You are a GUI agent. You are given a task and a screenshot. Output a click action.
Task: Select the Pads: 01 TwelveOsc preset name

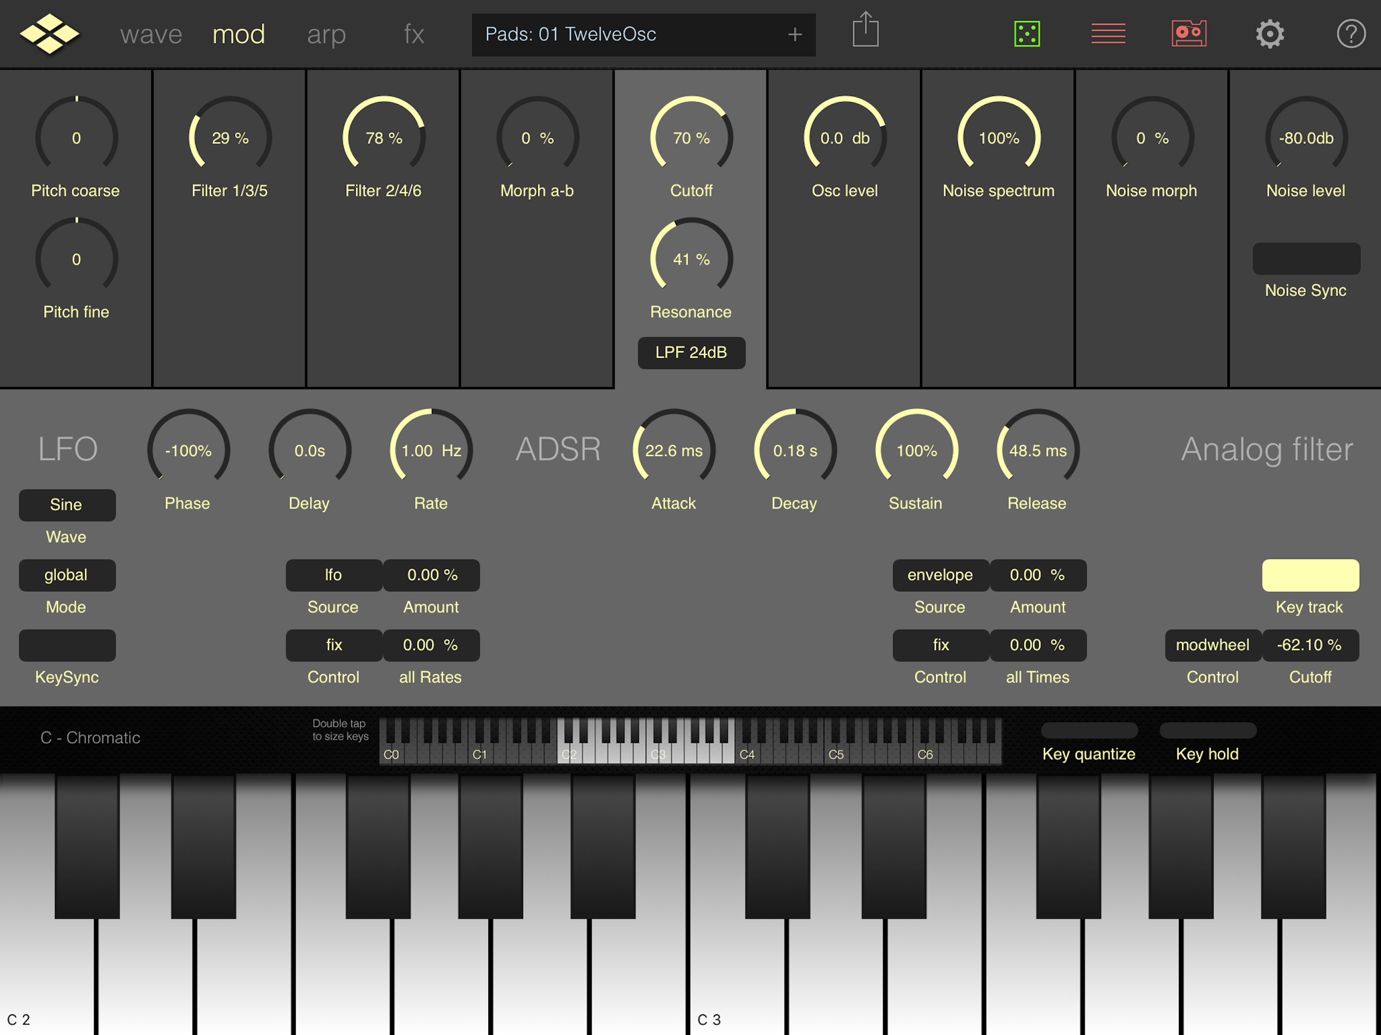pos(571,34)
